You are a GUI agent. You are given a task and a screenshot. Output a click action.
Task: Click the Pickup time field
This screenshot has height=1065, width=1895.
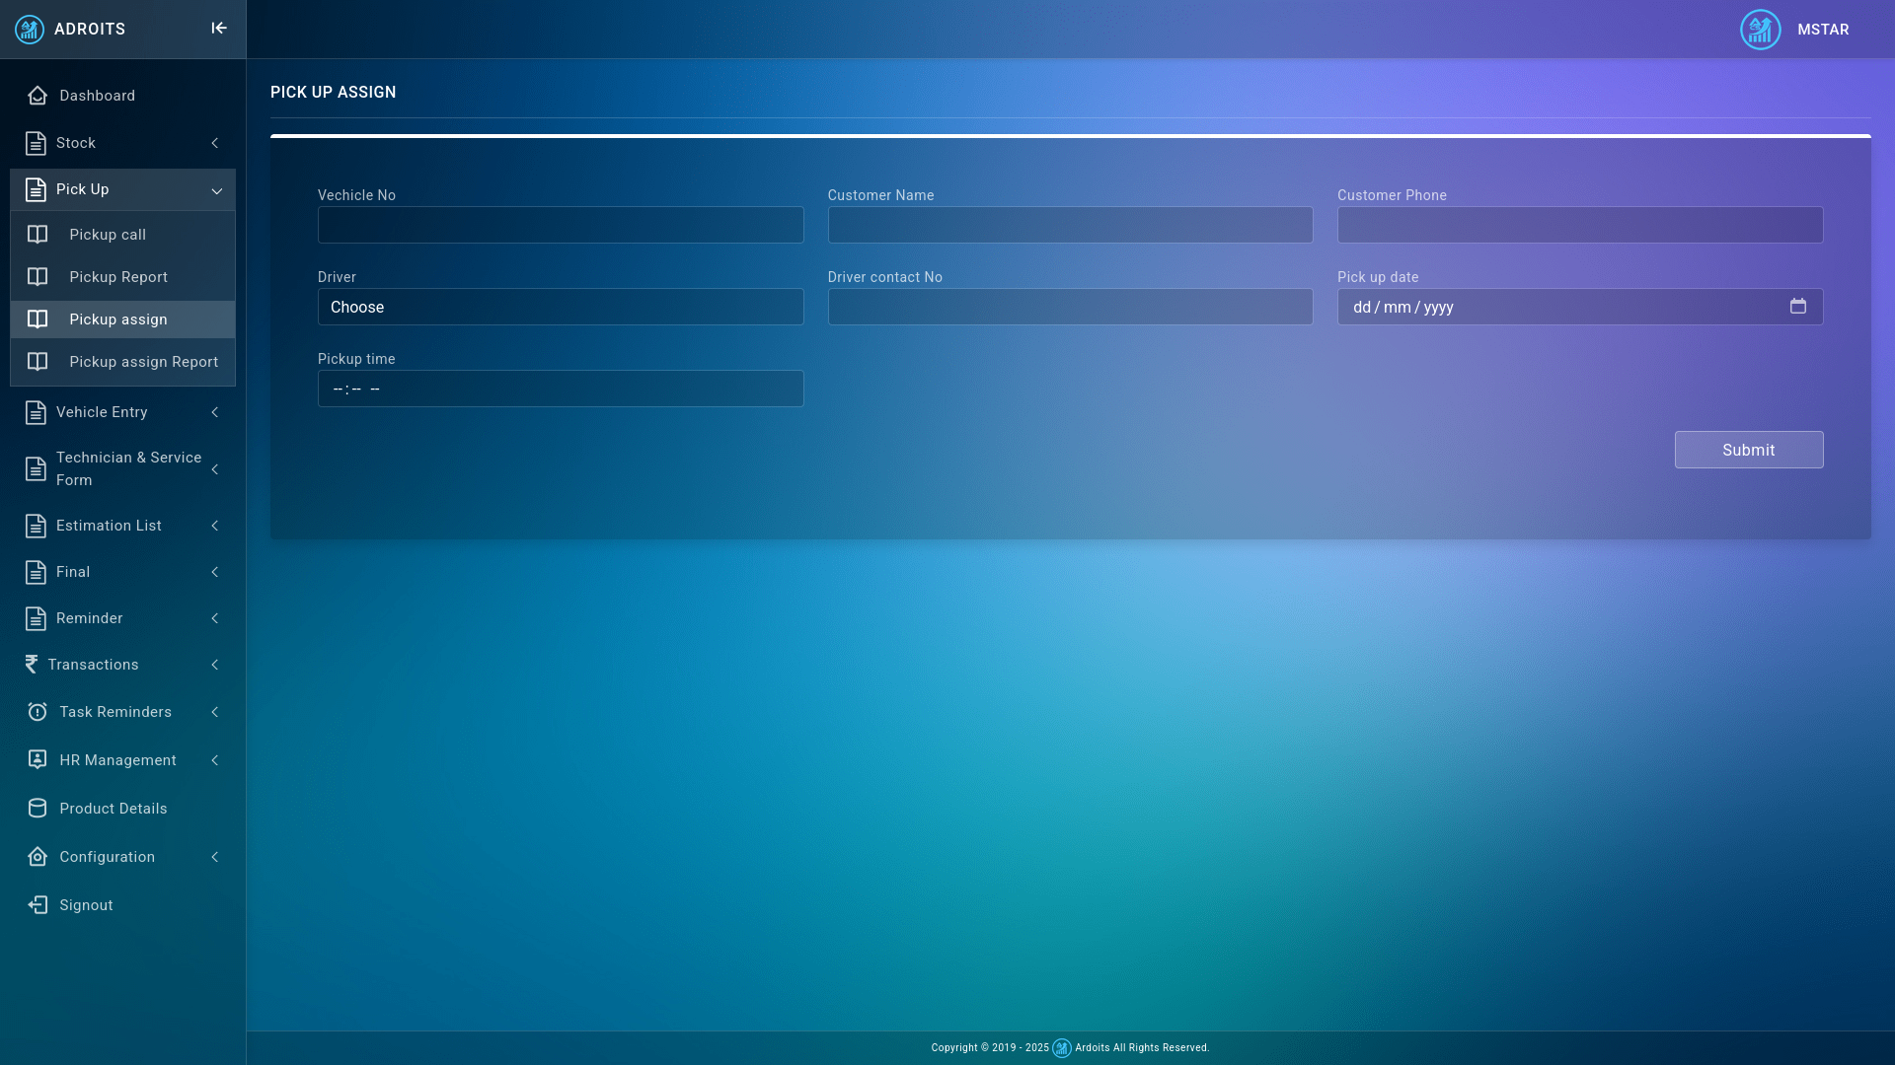[x=560, y=389]
